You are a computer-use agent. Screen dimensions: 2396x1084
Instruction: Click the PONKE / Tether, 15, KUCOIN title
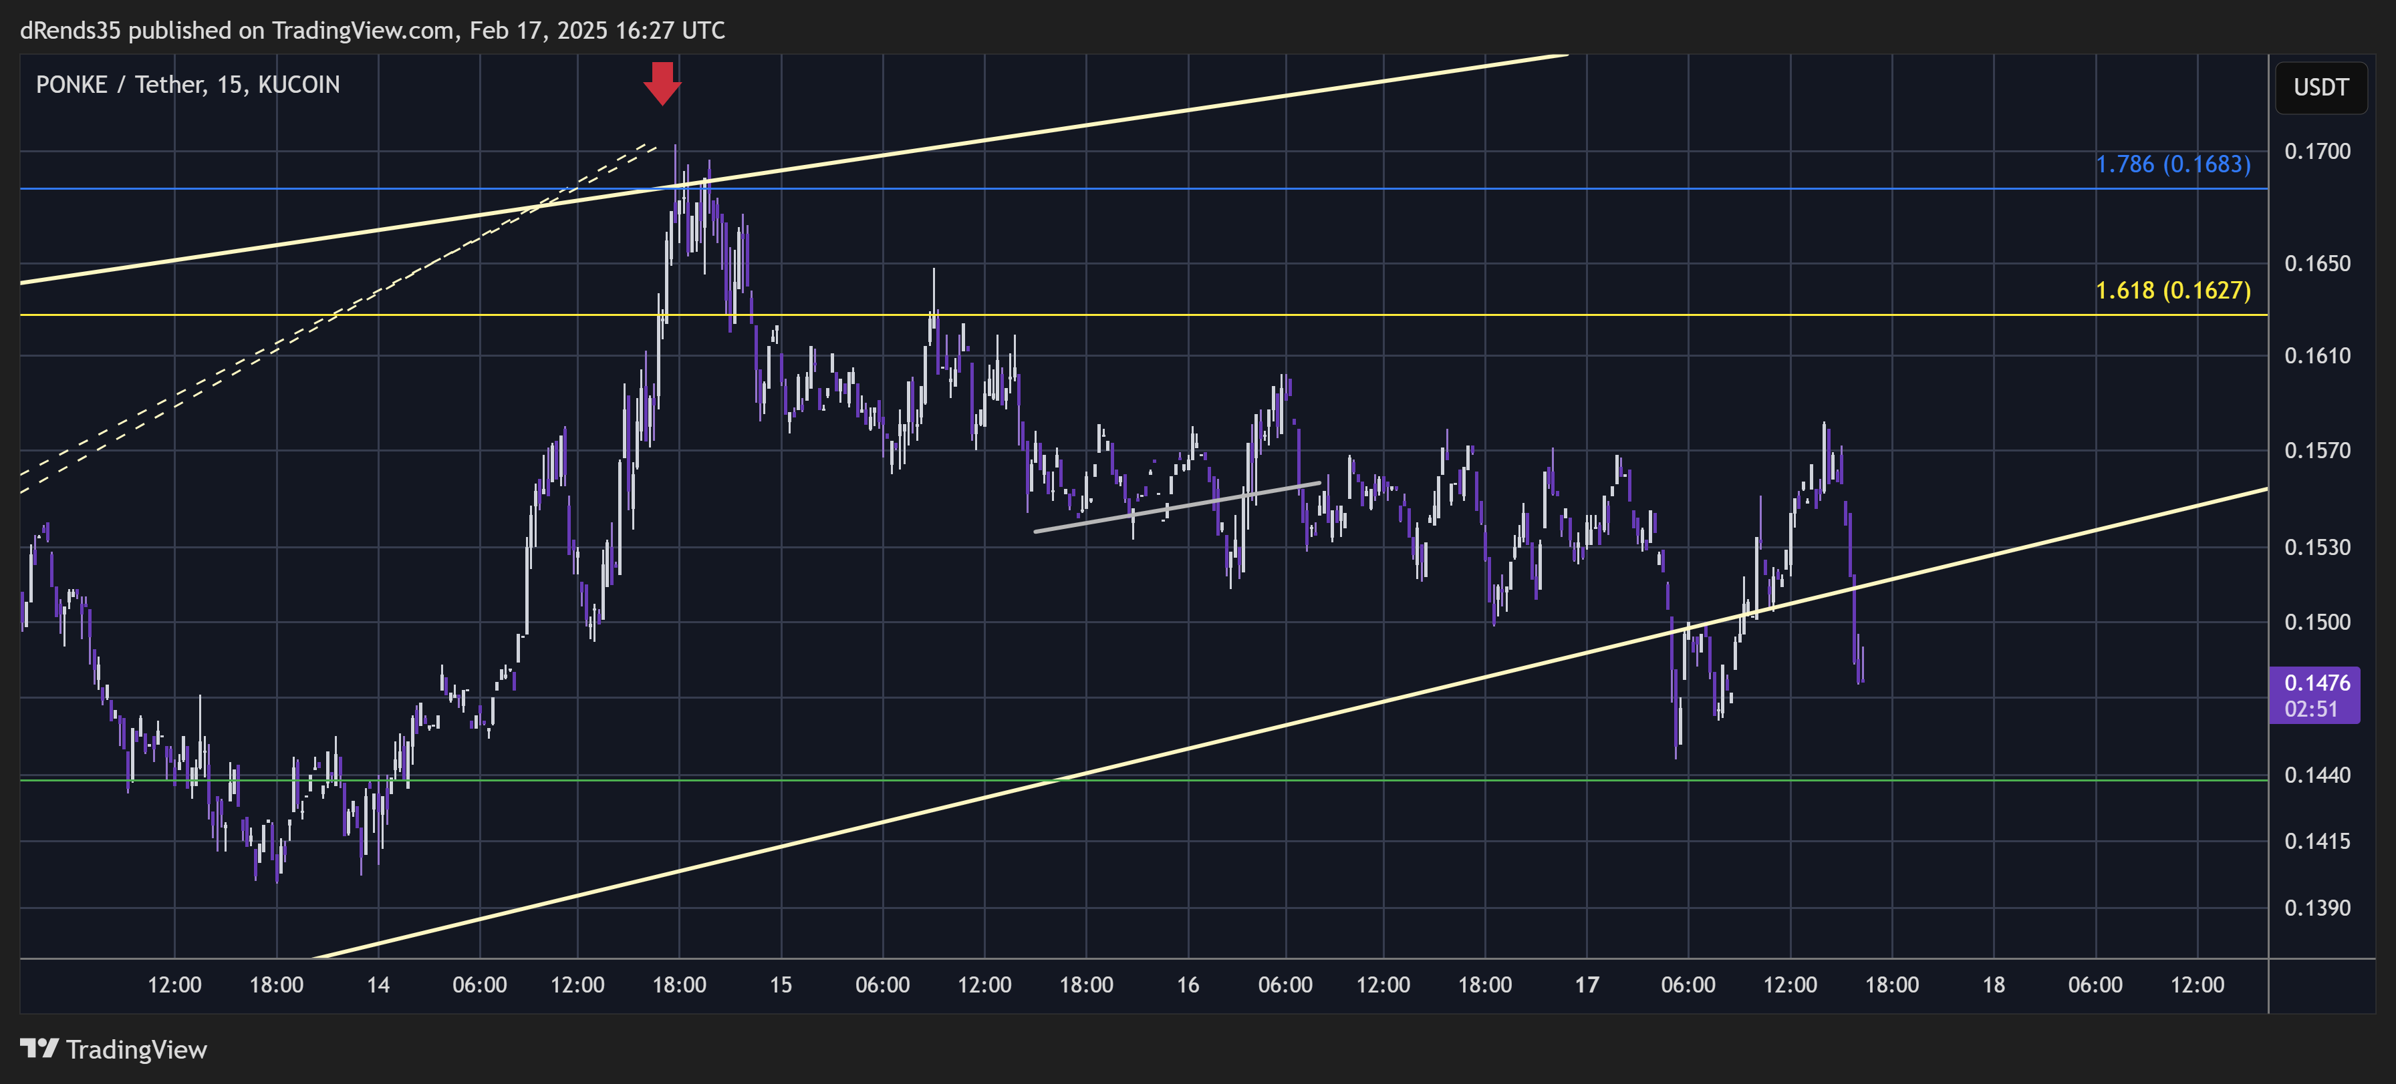coord(188,85)
